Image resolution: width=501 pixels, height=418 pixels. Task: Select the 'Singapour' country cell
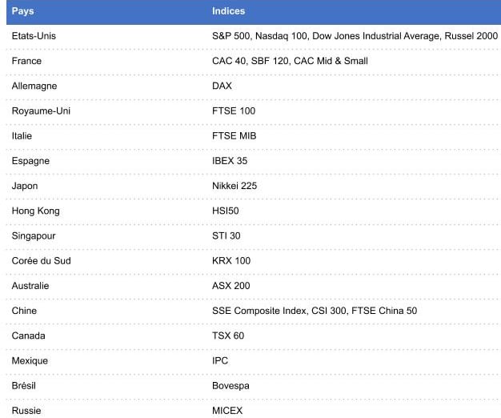(x=34, y=236)
